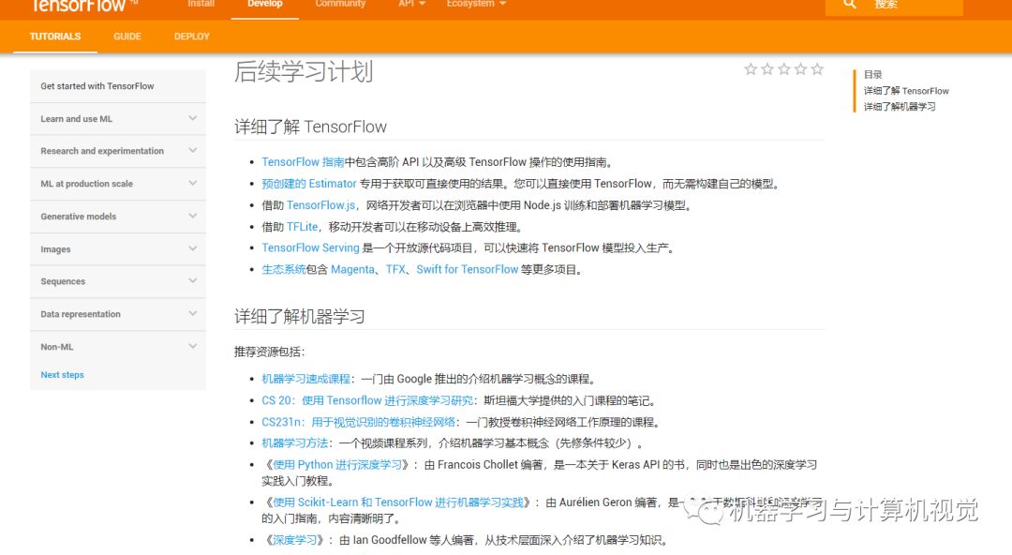
Task: Open the TensorFlow 指南 link
Action: click(303, 162)
